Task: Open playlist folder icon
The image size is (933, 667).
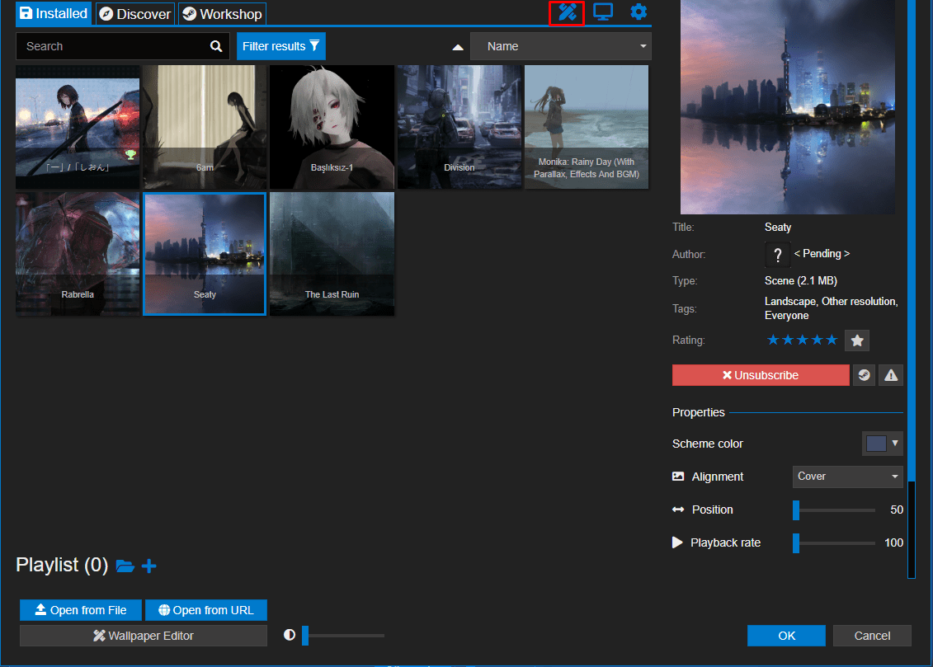Action: 125,566
